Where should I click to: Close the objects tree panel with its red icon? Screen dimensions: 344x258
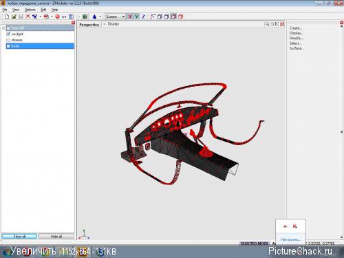(73, 23)
